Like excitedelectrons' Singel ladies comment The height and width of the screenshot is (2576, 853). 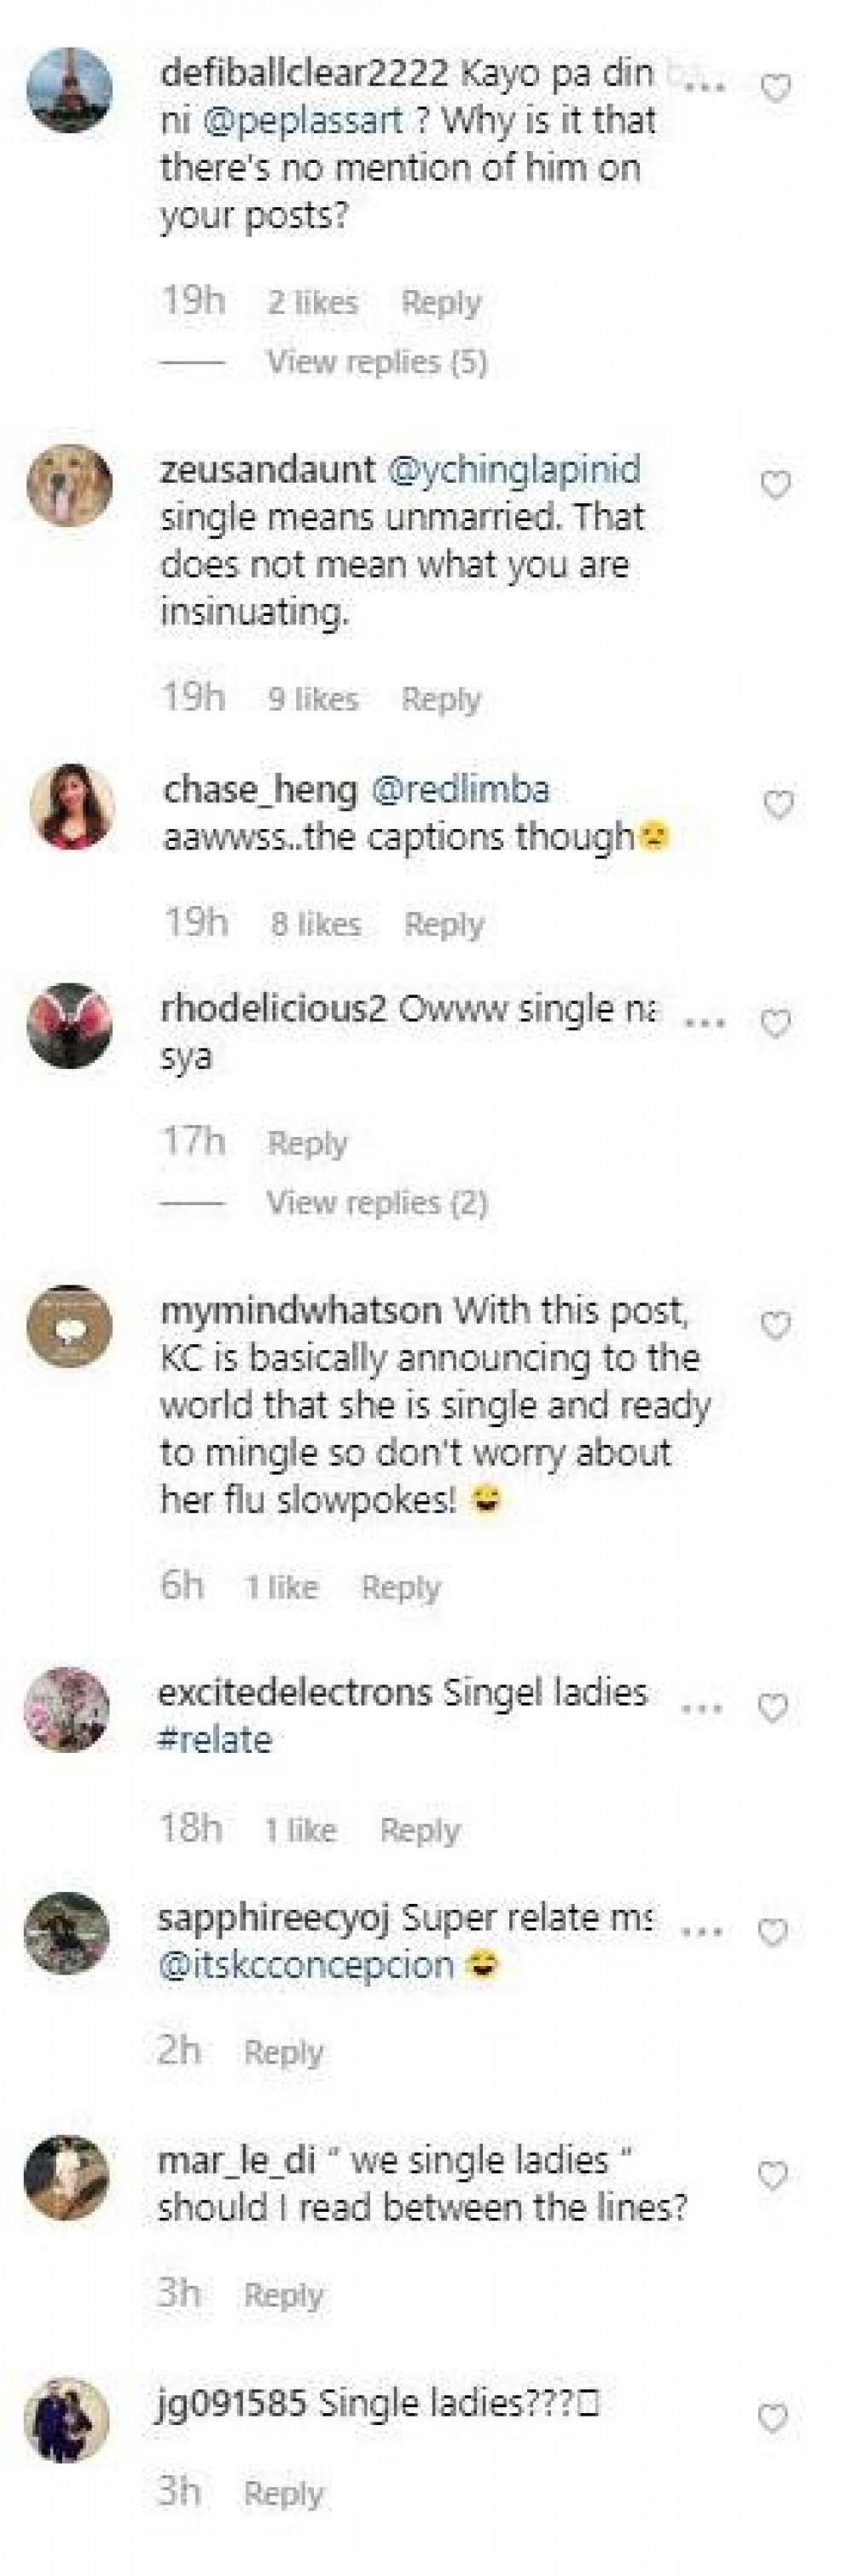pos(773,1708)
